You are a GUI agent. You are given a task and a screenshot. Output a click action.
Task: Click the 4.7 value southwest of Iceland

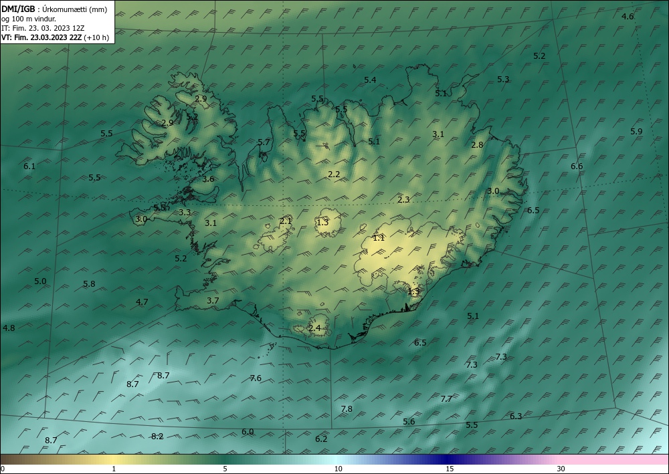(x=142, y=302)
